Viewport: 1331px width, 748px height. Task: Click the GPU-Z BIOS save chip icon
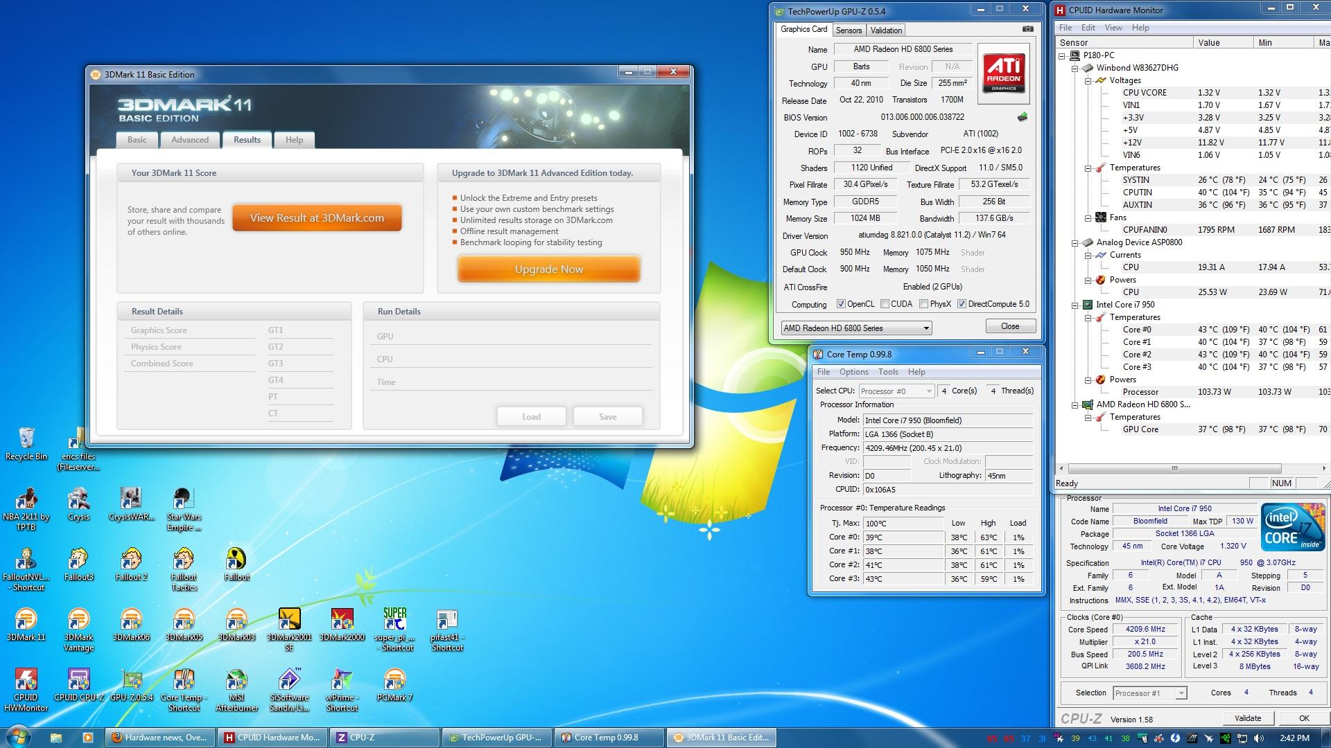(x=1023, y=117)
